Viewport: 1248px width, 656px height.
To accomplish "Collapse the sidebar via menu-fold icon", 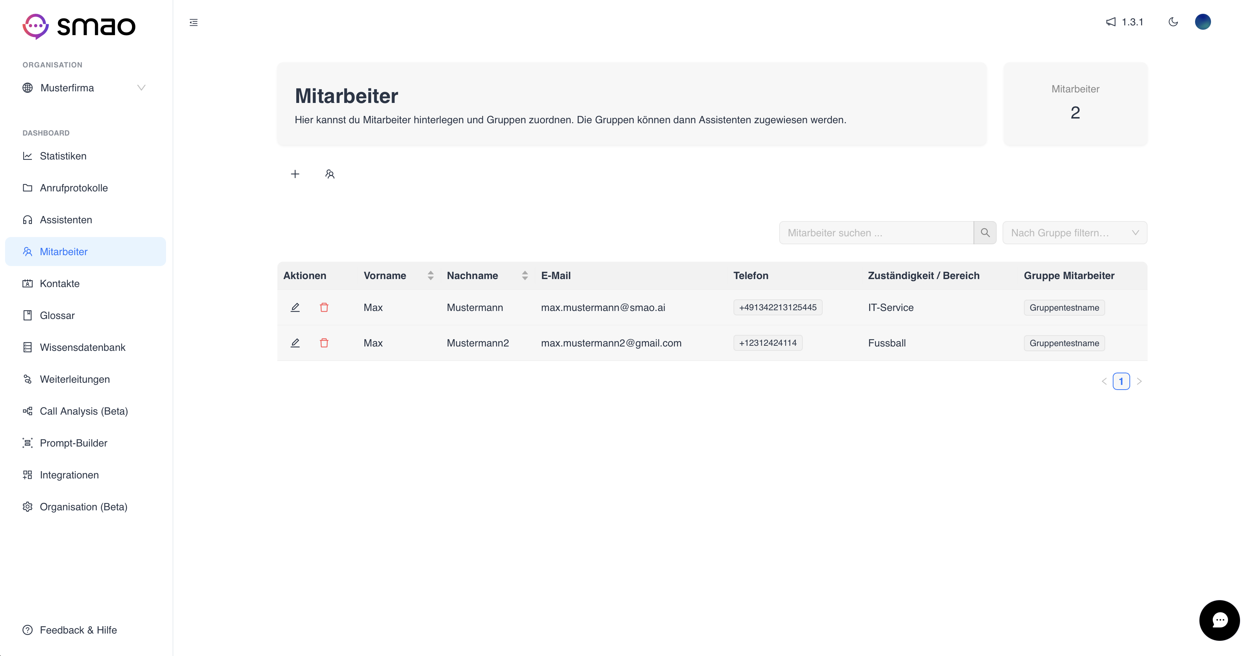I will tap(193, 22).
